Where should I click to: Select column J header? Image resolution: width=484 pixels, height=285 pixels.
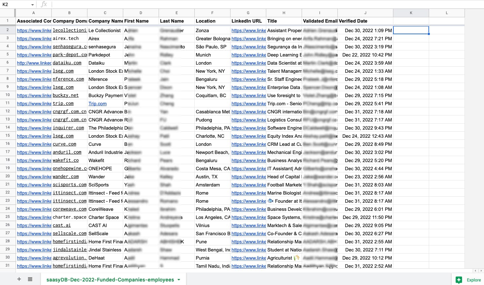[x=365, y=13]
